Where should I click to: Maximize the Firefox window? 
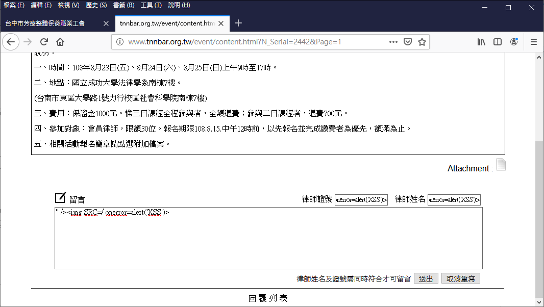[x=508, y=7]
